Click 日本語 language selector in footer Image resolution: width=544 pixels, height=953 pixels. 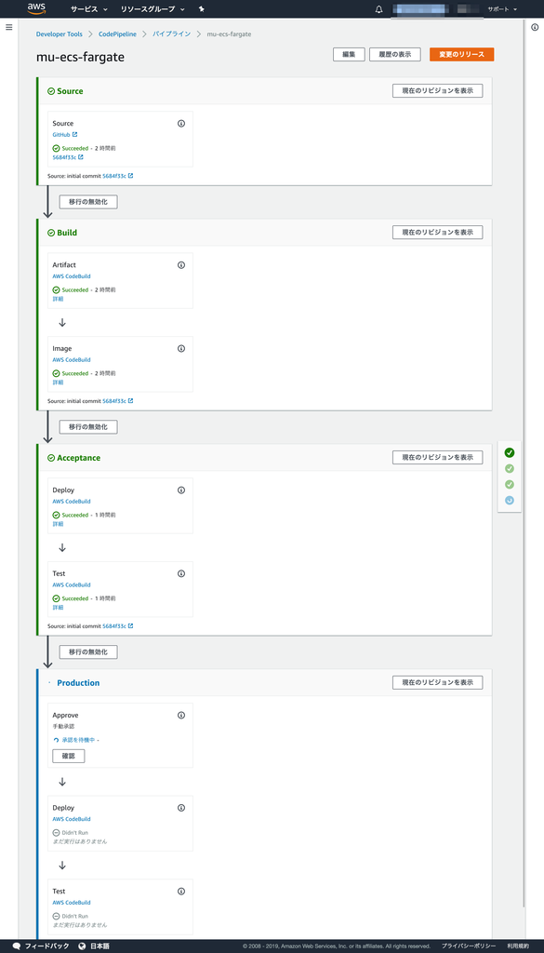pyautogui.click(x=99, y=946)
